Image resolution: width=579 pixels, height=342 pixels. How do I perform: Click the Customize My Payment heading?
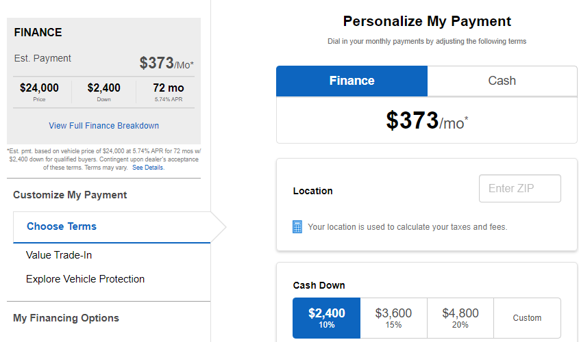pyautogui.click(x=70, y=195)
